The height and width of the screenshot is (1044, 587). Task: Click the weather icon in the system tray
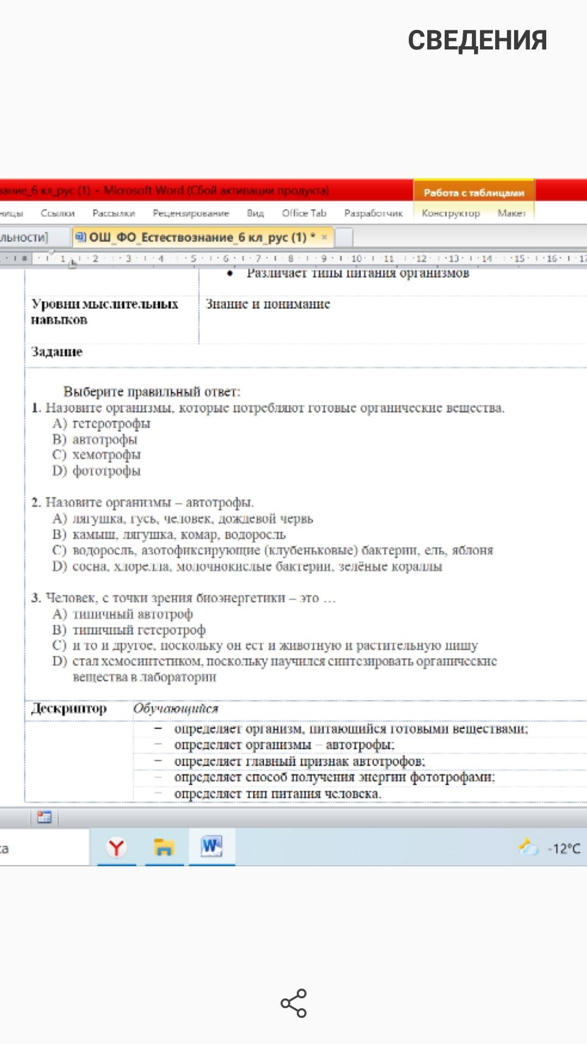coord(528,848)
